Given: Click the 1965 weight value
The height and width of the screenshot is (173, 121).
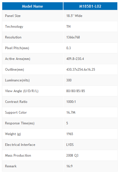Looking at the screenshot, I should [x=70, y=134].
